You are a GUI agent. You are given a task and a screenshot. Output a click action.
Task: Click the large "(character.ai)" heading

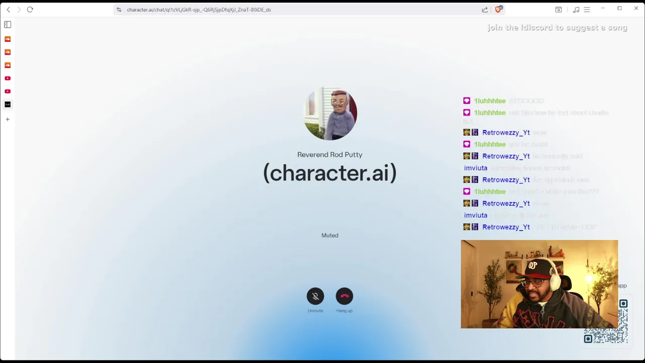tap(330, 173)
